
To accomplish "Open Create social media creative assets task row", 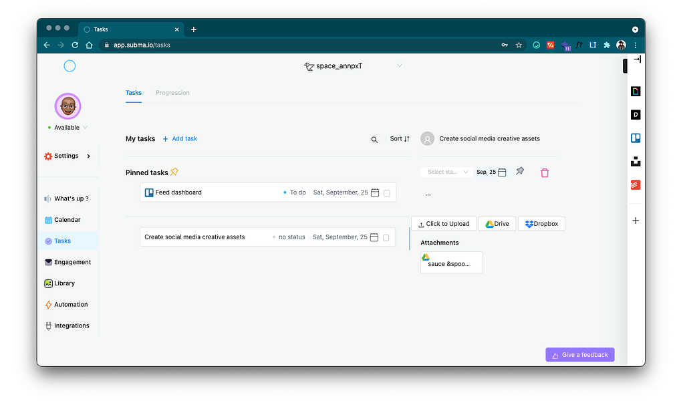I will click(267, 237).
